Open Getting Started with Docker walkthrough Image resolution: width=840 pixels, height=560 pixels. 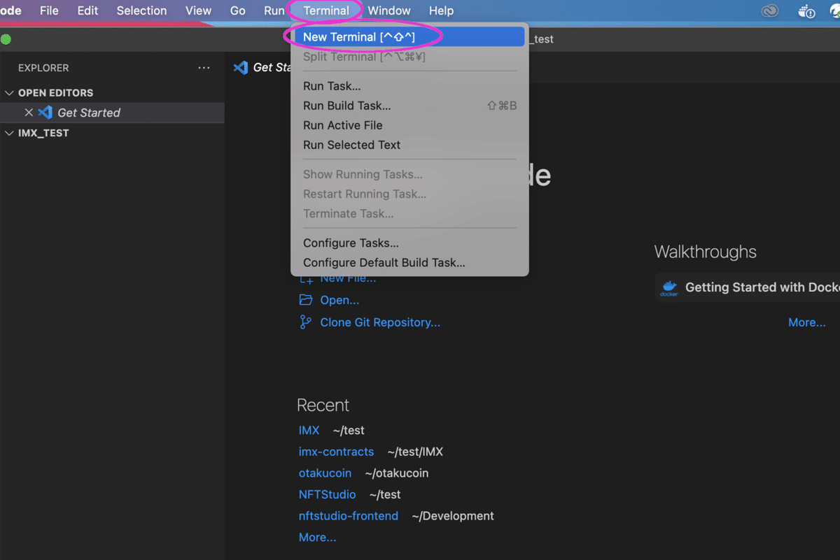click(x=748, y=287)
